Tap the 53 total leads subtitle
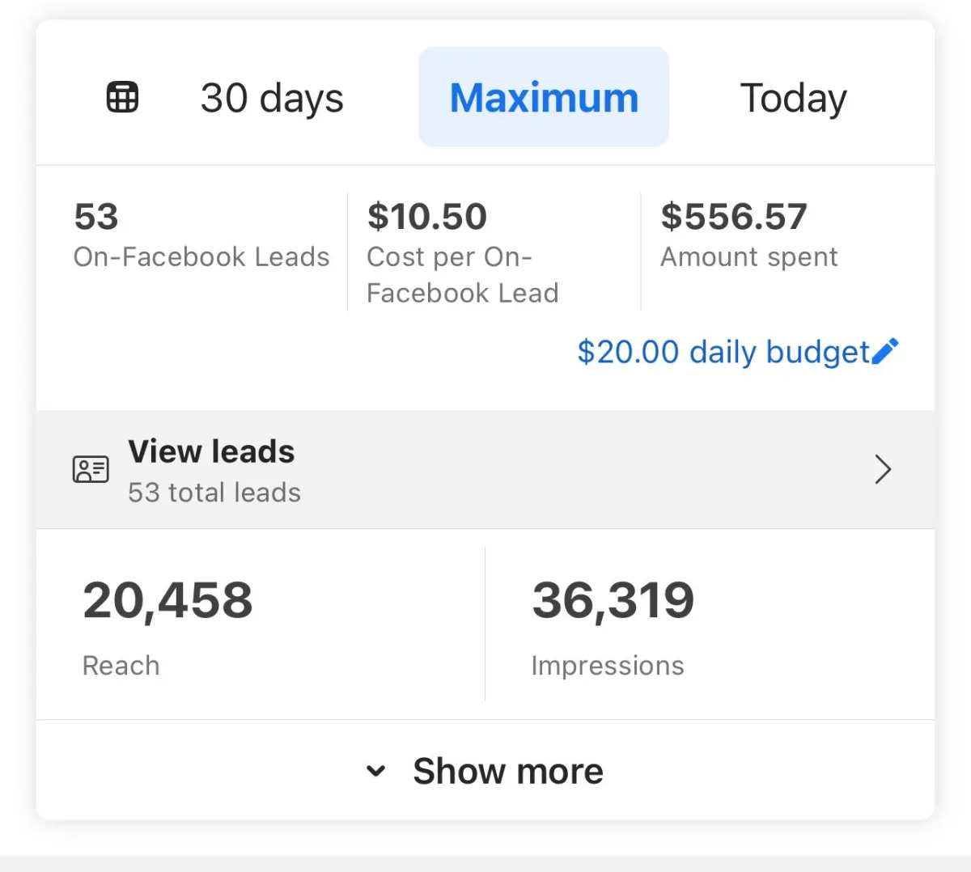The height and width of the screenshot is (872, 971). [214, 493]
